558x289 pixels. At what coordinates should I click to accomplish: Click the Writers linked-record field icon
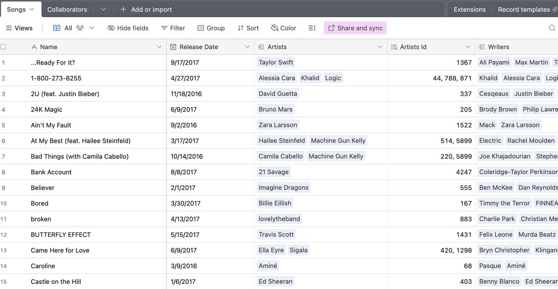coord(482,47)
